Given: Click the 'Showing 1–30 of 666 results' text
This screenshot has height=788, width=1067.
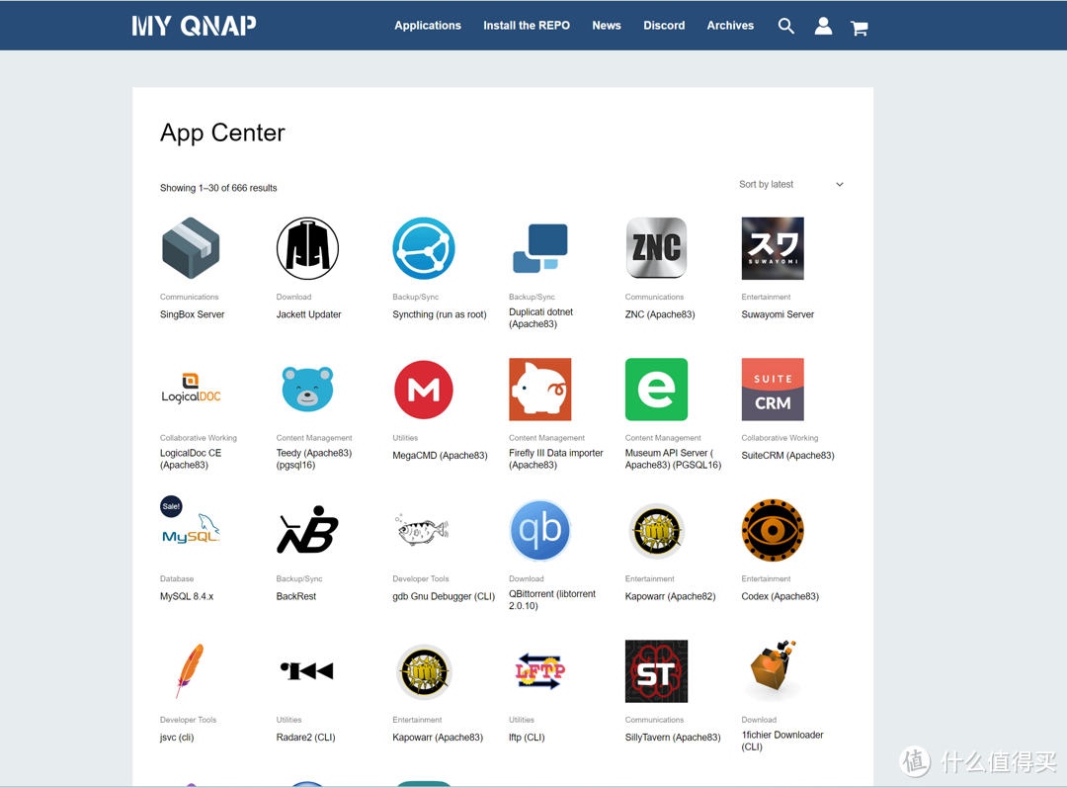Looking at the screenshot, I should coord(218,188).
